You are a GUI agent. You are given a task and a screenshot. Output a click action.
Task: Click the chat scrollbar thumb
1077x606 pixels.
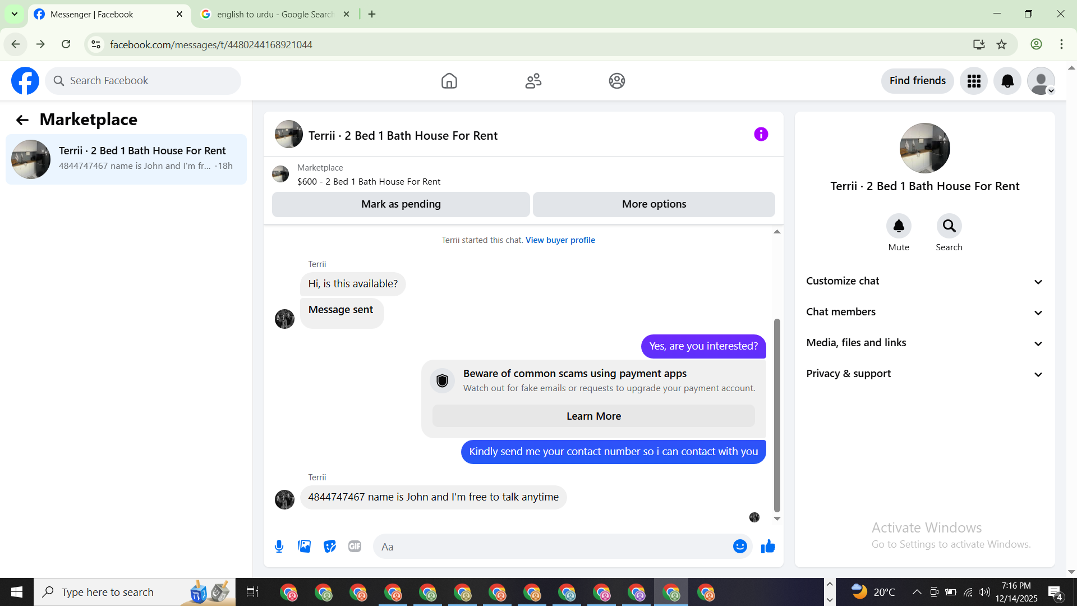[x=777, y=415]
